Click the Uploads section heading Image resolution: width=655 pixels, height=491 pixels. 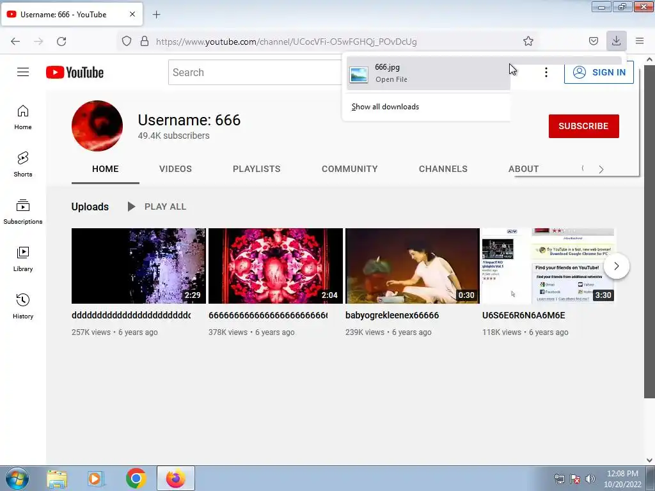[x=90, y=207]
